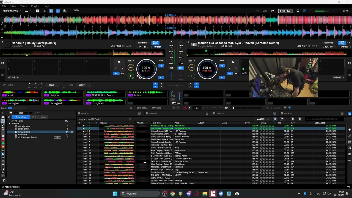Open File Explorer from the taskbar
The height and width of the screenshot is (198, 352).
click(205, 194)
